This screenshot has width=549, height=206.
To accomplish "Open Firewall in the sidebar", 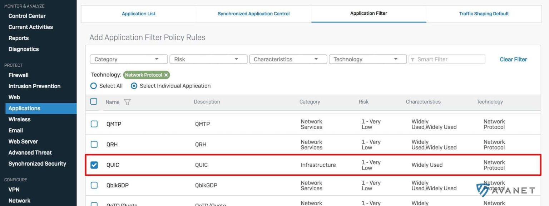I will [18, 75].
